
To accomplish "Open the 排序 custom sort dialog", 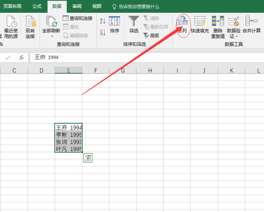I will pos(115,25).
